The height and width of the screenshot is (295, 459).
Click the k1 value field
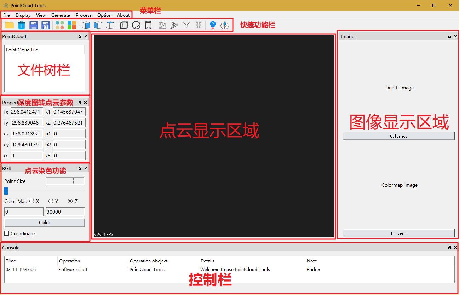(69, 112)
